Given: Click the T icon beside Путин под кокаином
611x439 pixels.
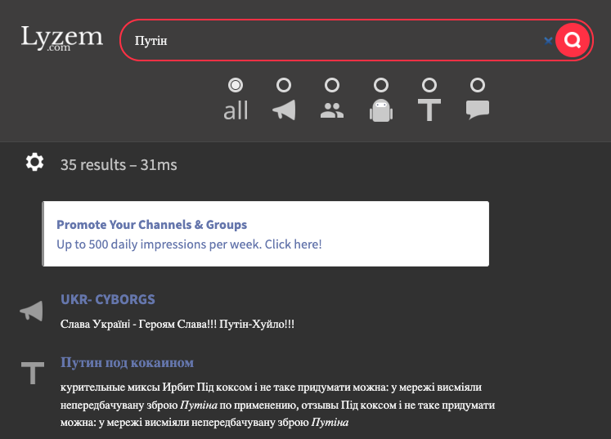Looking at the screenshot, I should point(33,373).
